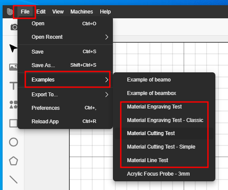Expand the Open Recent submenu

tap(106, 37)
